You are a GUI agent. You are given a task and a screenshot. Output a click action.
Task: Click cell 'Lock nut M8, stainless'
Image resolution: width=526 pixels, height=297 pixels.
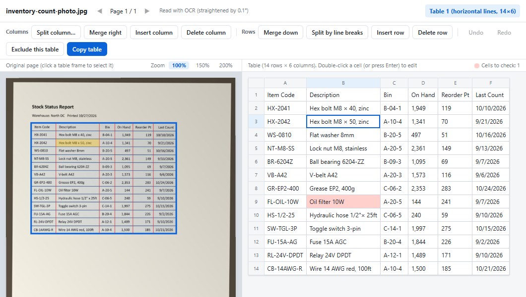pyautogui.click(x=343, y=148)
